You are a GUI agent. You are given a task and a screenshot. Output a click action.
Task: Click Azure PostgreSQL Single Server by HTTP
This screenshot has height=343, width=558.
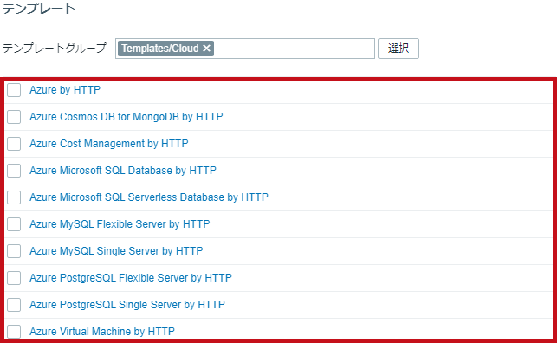tap(127, 305)
